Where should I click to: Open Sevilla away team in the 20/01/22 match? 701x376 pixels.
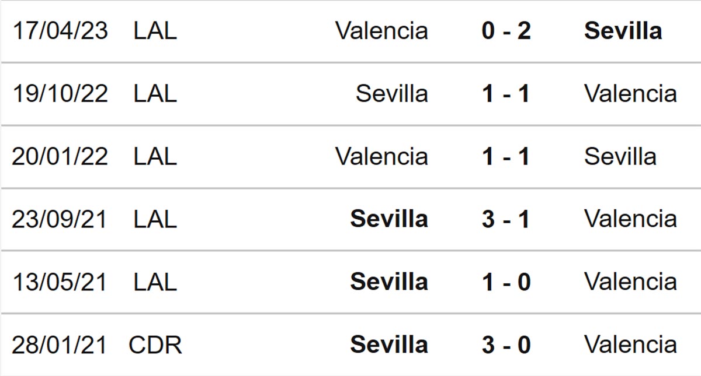[620, 157]
